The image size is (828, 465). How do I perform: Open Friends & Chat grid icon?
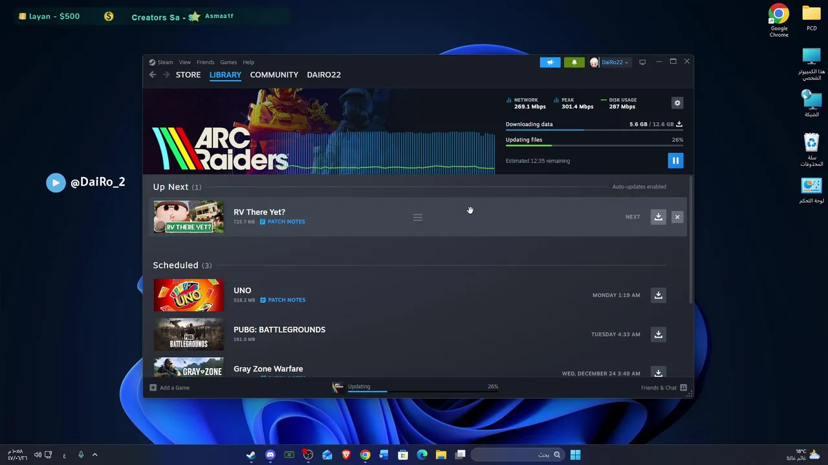point(683,387)
